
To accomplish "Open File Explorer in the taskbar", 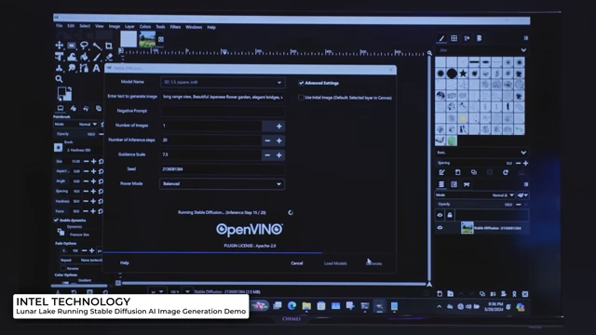I will pos(306,306).
